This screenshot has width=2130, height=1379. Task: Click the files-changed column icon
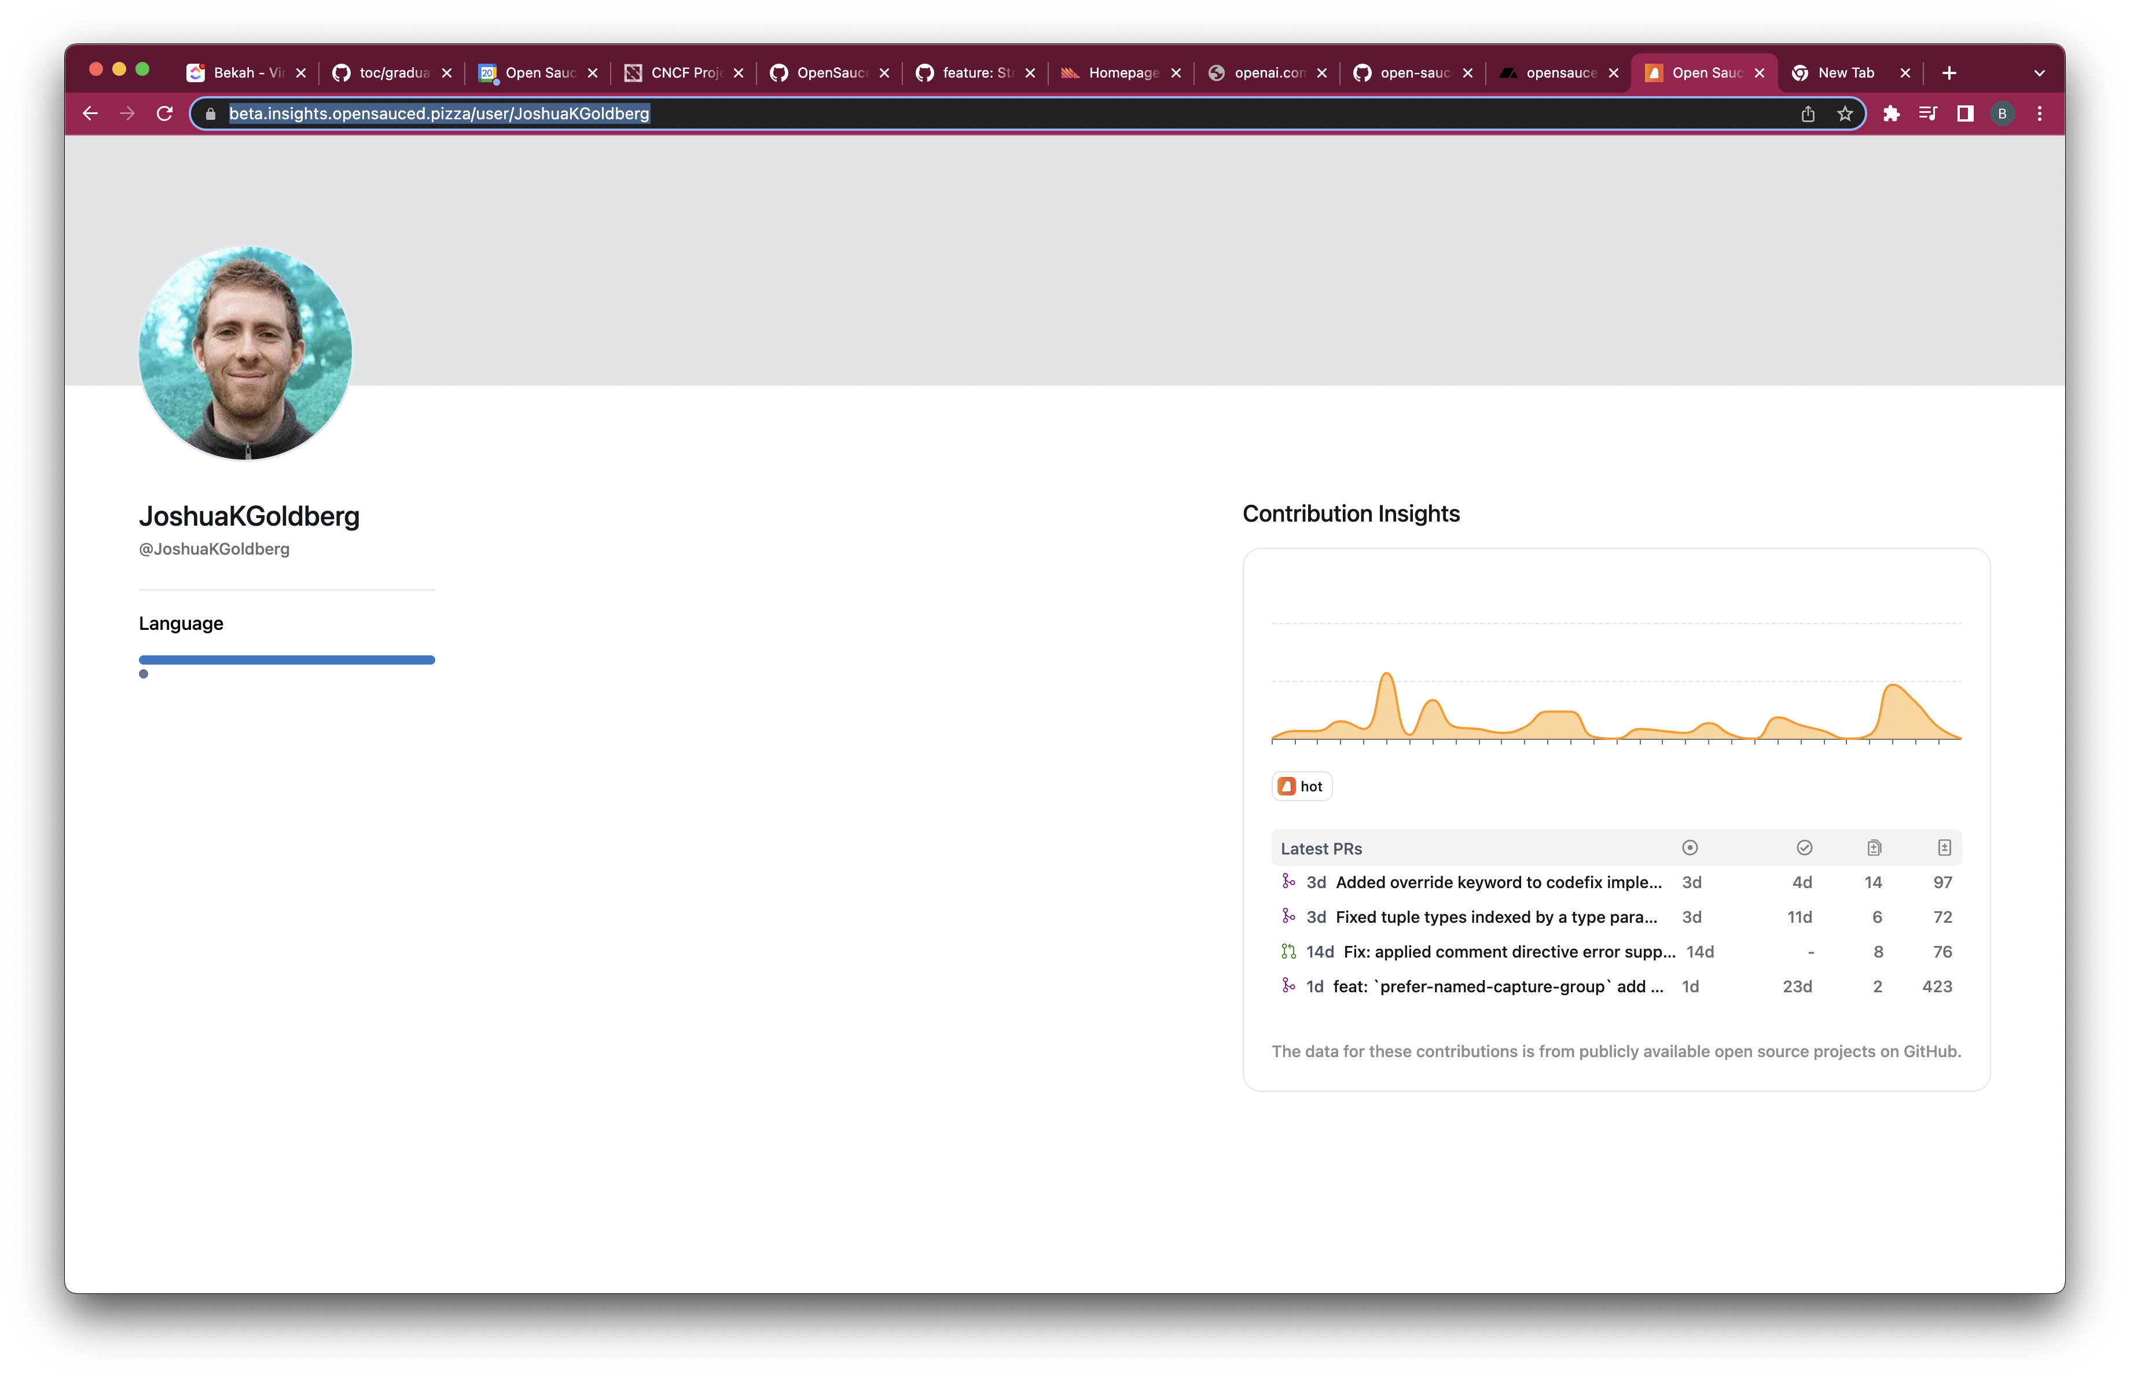pos(1874,848)
